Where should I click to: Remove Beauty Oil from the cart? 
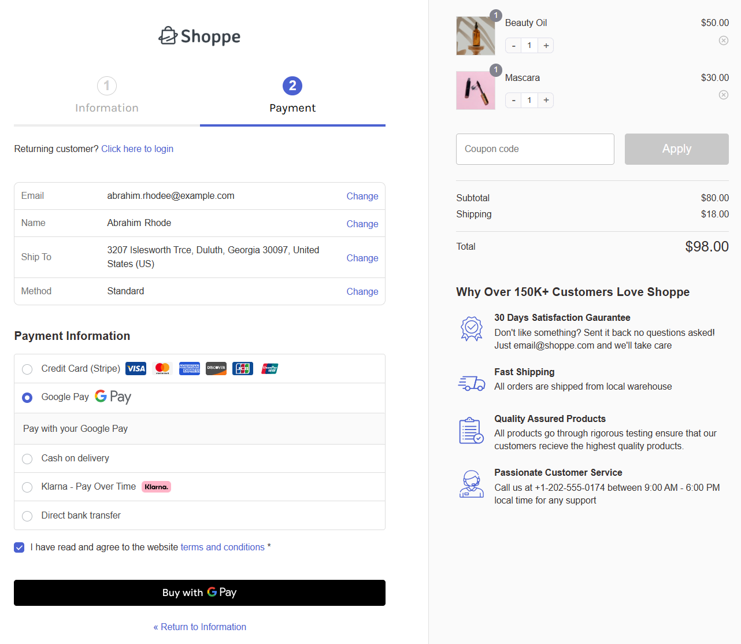[723, 40]
